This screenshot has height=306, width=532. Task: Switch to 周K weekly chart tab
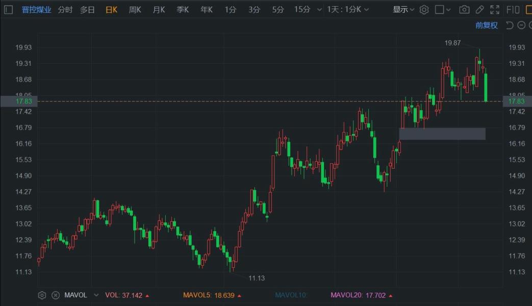click(x=135, y=9)
